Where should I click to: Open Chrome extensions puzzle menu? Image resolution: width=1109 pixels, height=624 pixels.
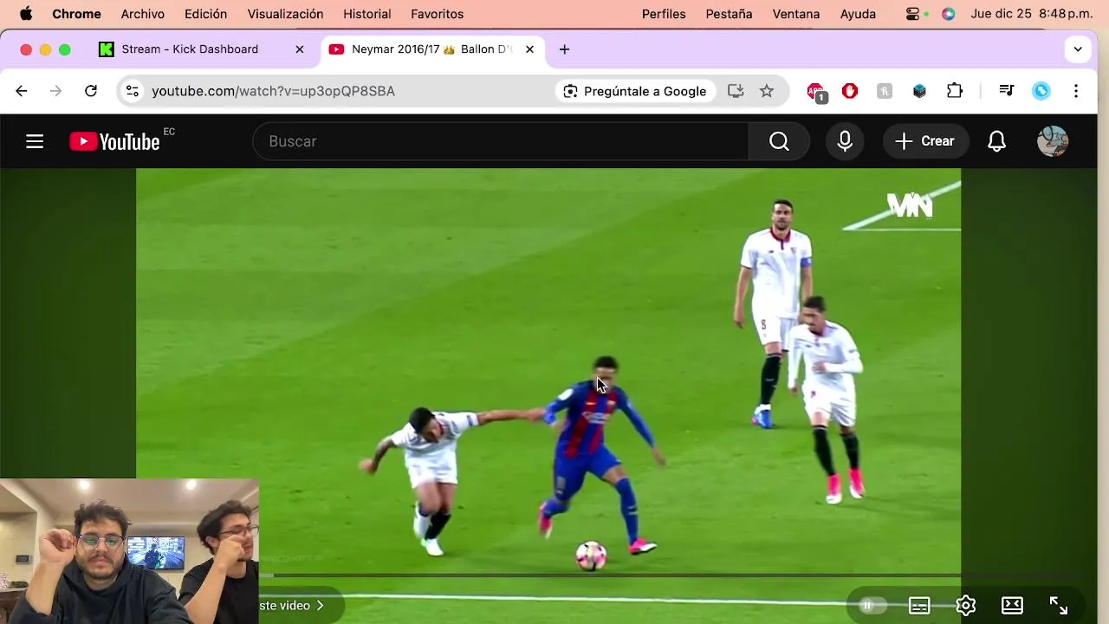coord(955,91)
